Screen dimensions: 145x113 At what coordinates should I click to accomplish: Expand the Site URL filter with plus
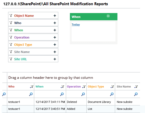click(55, 59)
